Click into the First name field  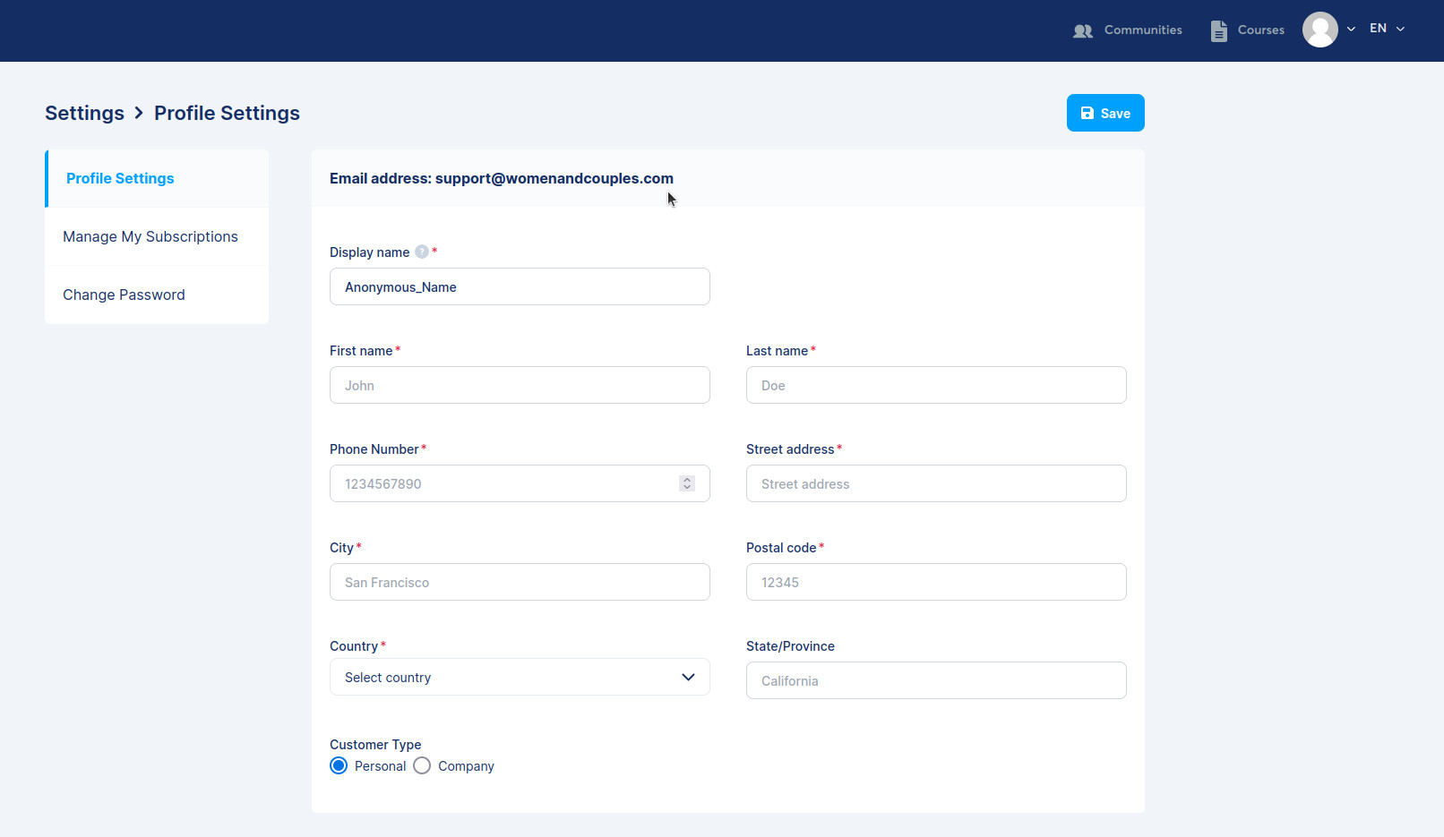point(520,385)
